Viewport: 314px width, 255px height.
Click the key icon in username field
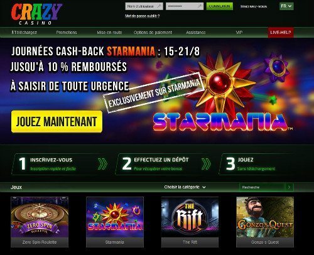coord(160,6)
